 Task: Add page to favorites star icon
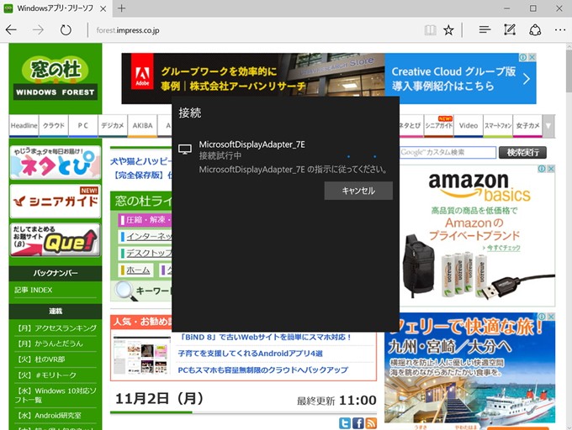pyautogui.click(x=448, y=30)
